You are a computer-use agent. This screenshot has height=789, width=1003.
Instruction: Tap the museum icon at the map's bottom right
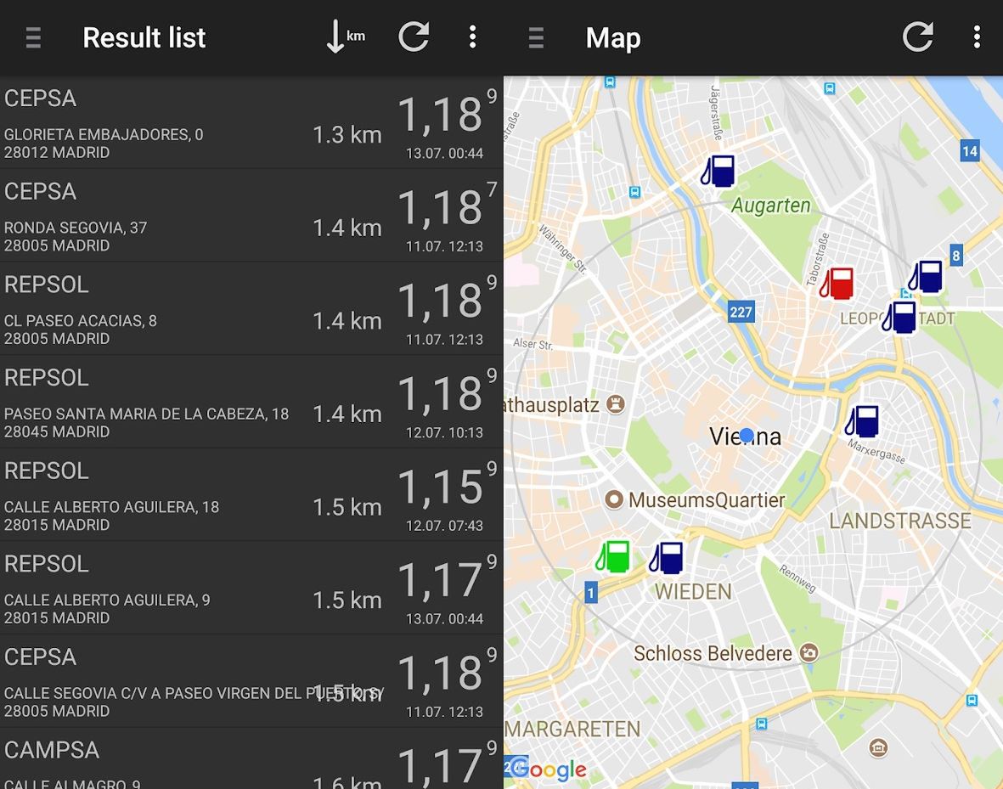pos(878,747)
